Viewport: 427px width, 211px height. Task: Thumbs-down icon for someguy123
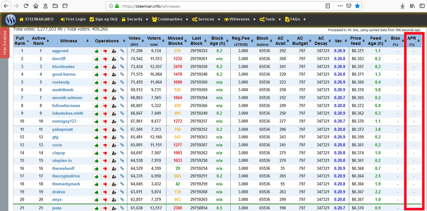(x=105, y=121)
